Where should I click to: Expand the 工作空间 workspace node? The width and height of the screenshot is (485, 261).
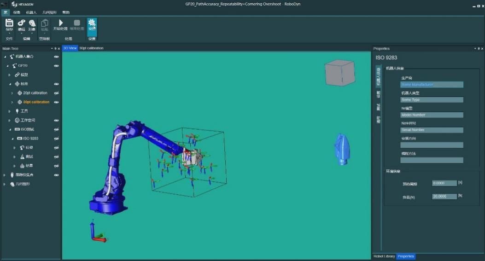click(x=10, y=120)
